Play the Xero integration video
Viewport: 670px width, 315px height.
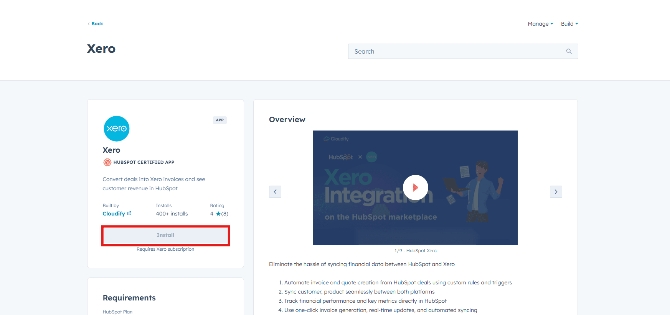(415, 188)
